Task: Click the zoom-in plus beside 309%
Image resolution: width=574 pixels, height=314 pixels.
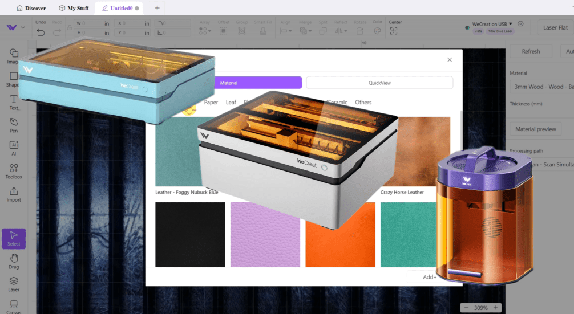Action: click(496, 308)
